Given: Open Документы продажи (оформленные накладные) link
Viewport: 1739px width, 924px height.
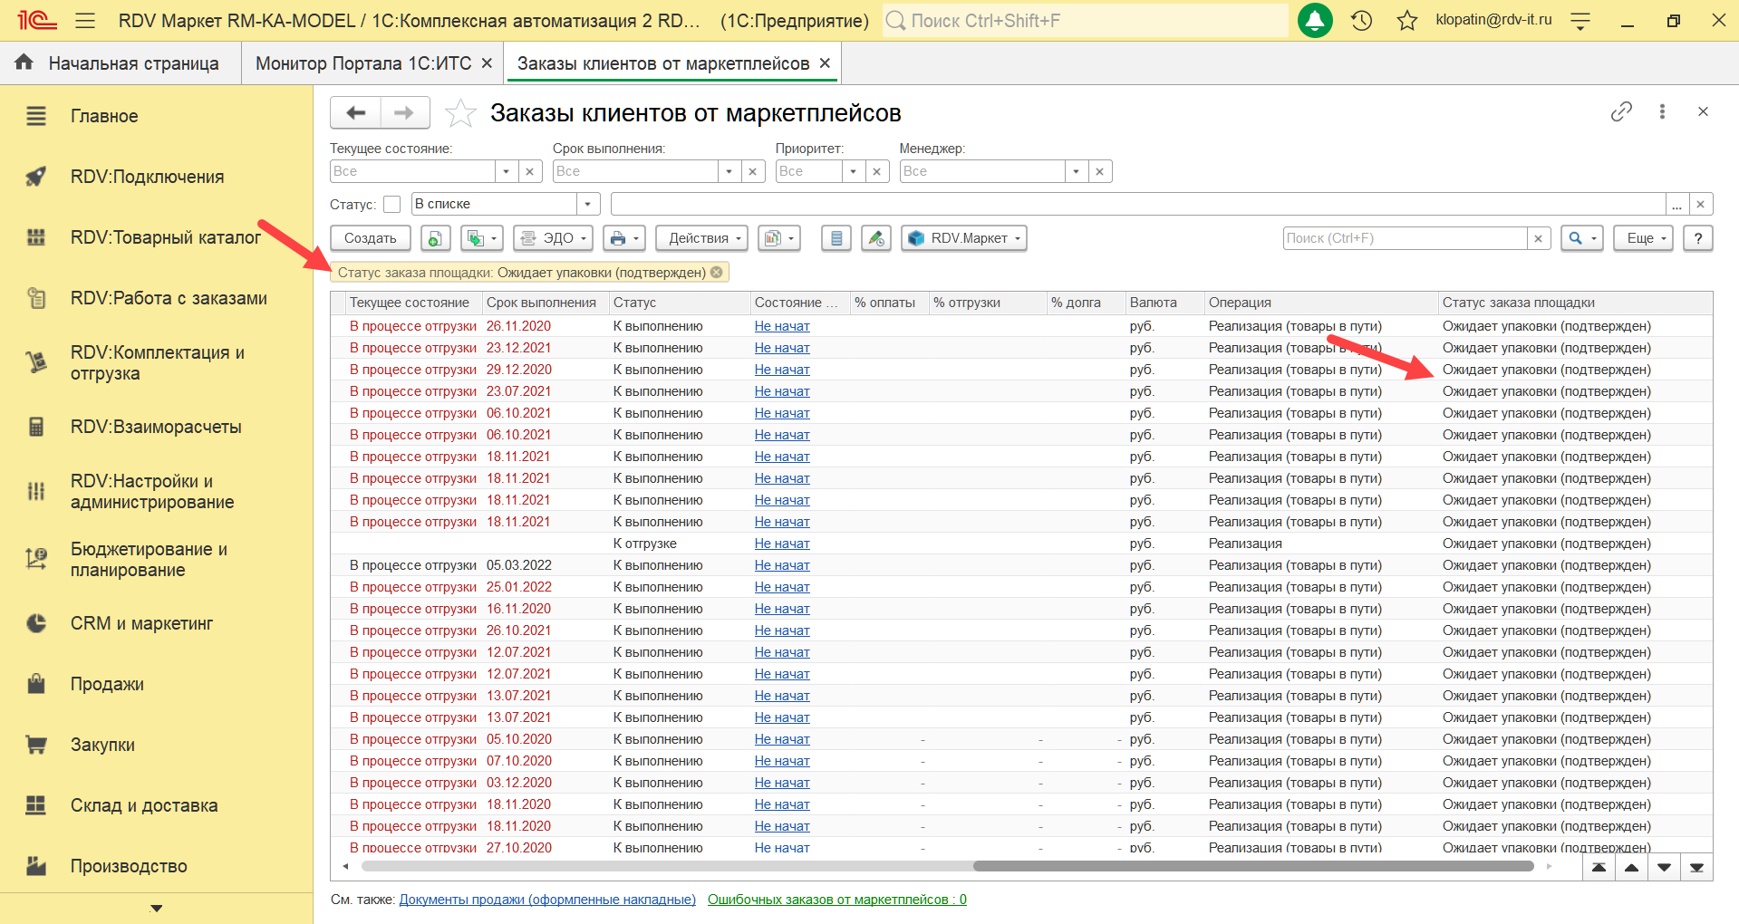Looking at the screenshot, I should pyautogui.click(x=547, y=900).
